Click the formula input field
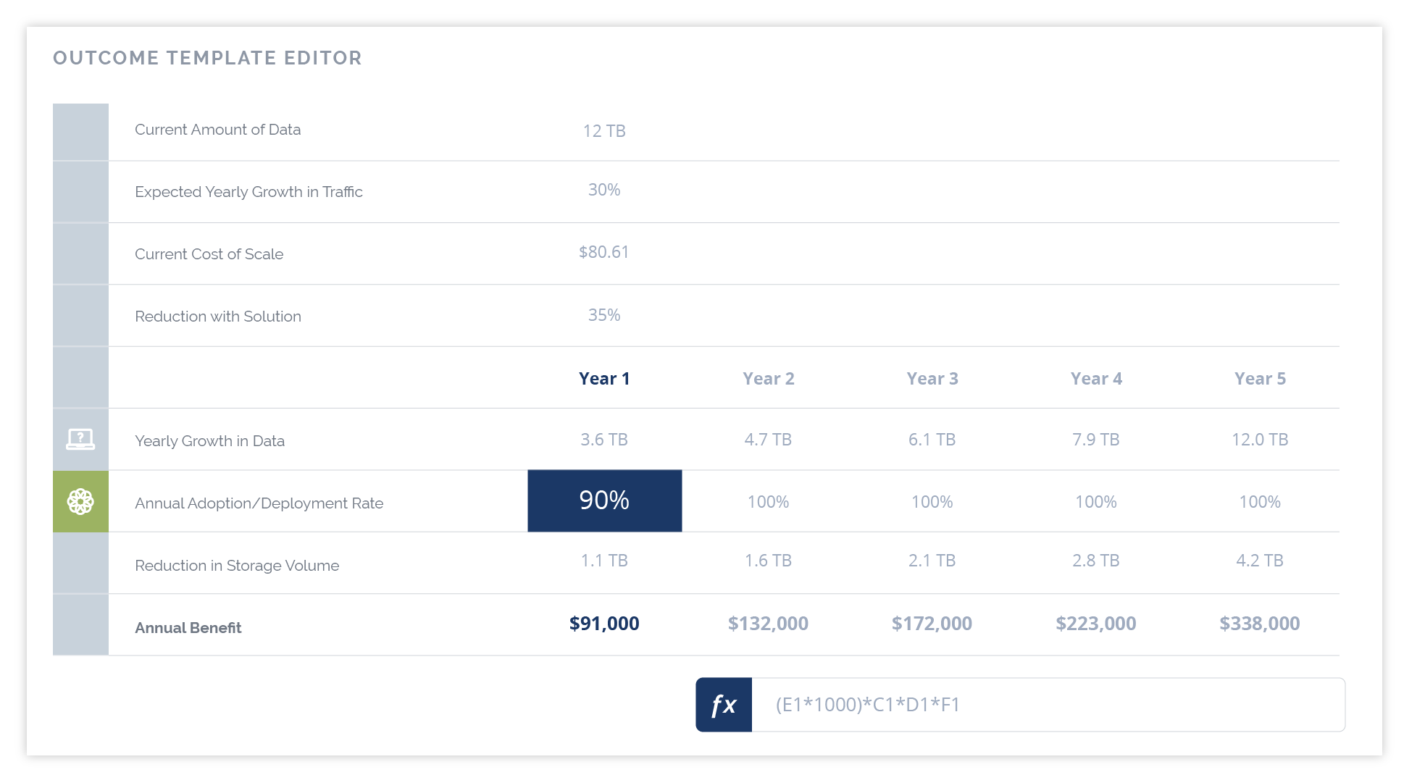The image size is (1404, 775). click(x=1048, y=705)
